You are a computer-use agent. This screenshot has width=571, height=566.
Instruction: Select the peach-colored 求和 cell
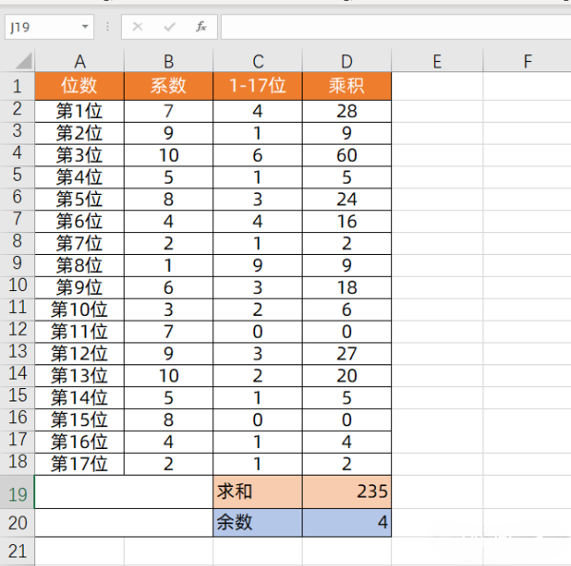pos(257,493)
